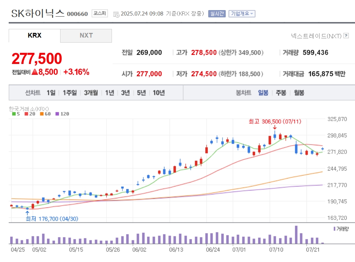Select the purple 120-day moving average legend
This screenshot has height=262, width=355.
tap(62, 114)
